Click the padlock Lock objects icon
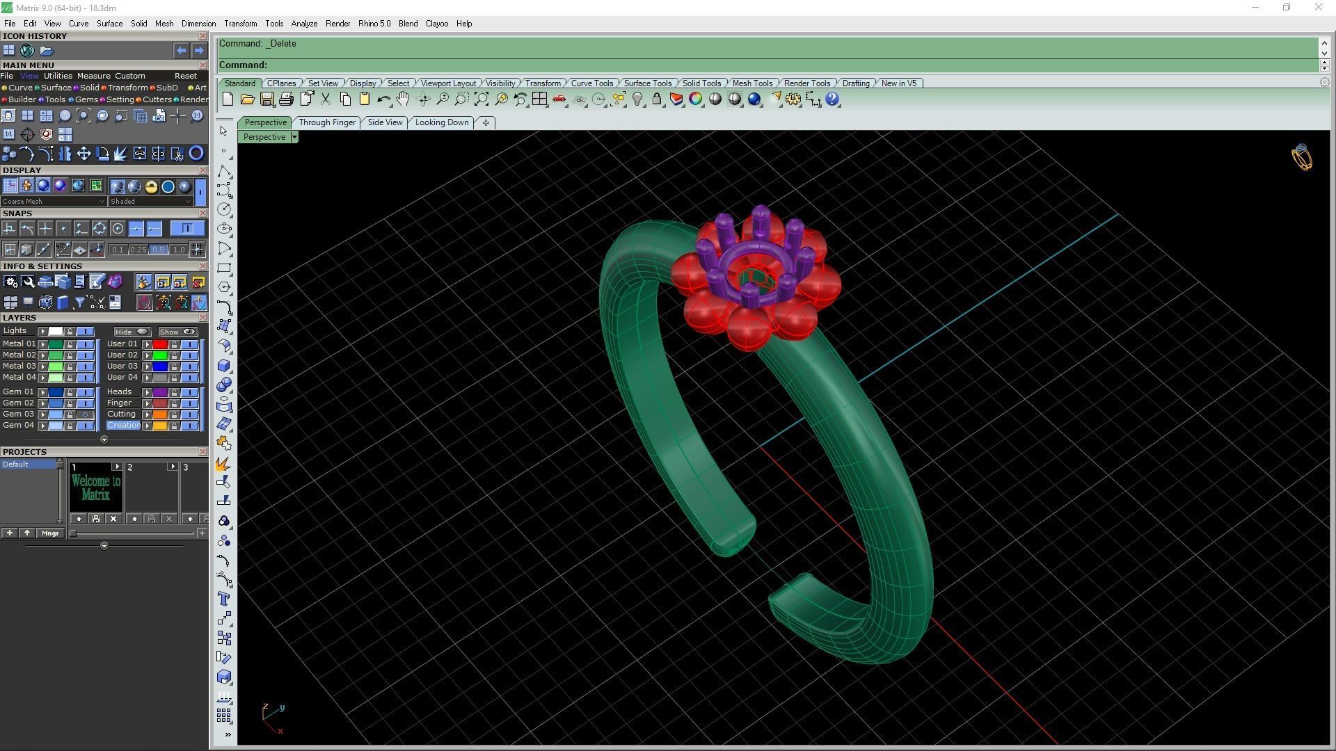1336x751 pixels. pyautogui.click(x=657, y=99)
